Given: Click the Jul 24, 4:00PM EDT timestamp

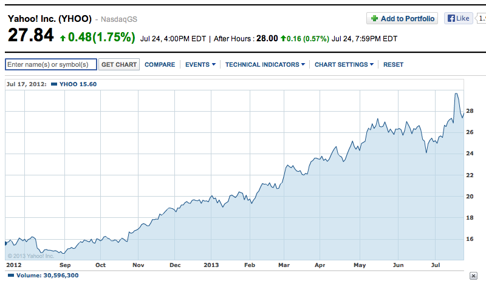Looking at the screenshot, I should point(173,39).
